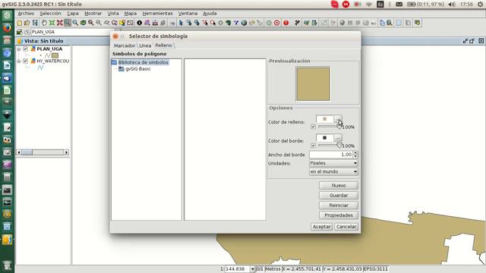Click the black tools/wrench icon

click(297, 23)
